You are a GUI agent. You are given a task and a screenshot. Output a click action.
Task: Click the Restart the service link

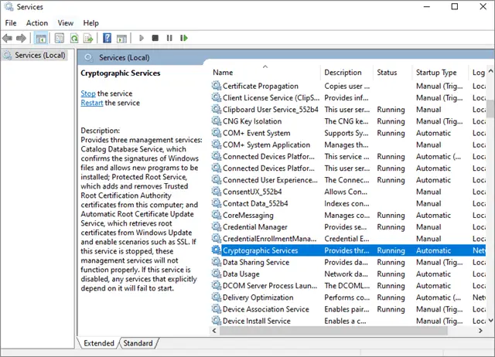point(92,103)
